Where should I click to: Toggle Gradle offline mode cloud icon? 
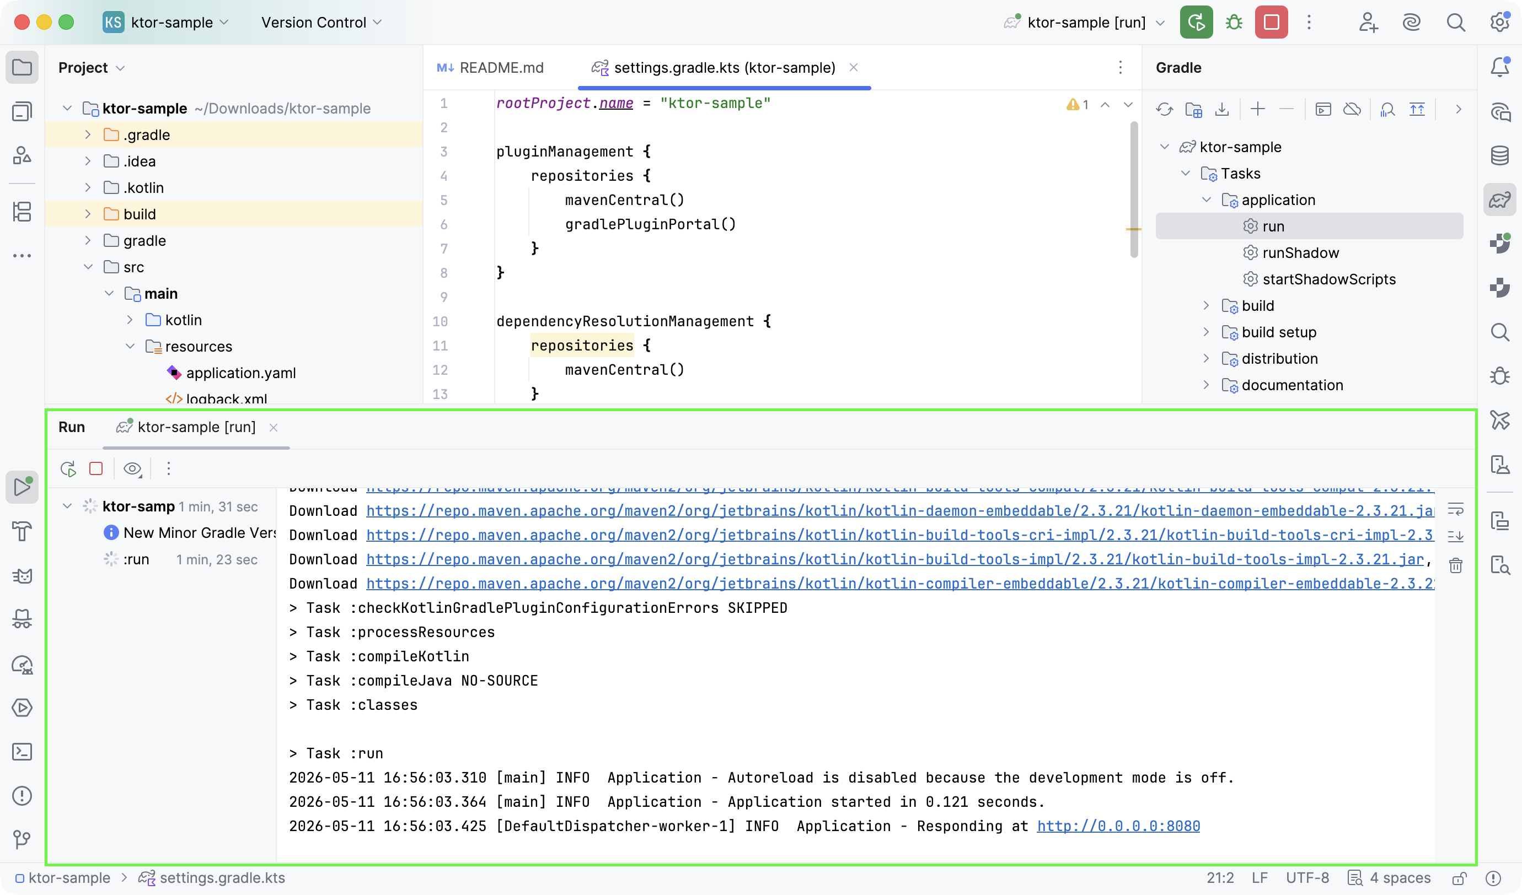[1352, 109]
